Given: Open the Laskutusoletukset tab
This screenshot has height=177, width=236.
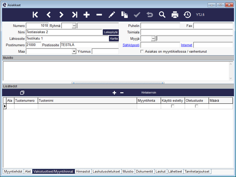Looking at the screenshot, I should (x=106, y=171).
